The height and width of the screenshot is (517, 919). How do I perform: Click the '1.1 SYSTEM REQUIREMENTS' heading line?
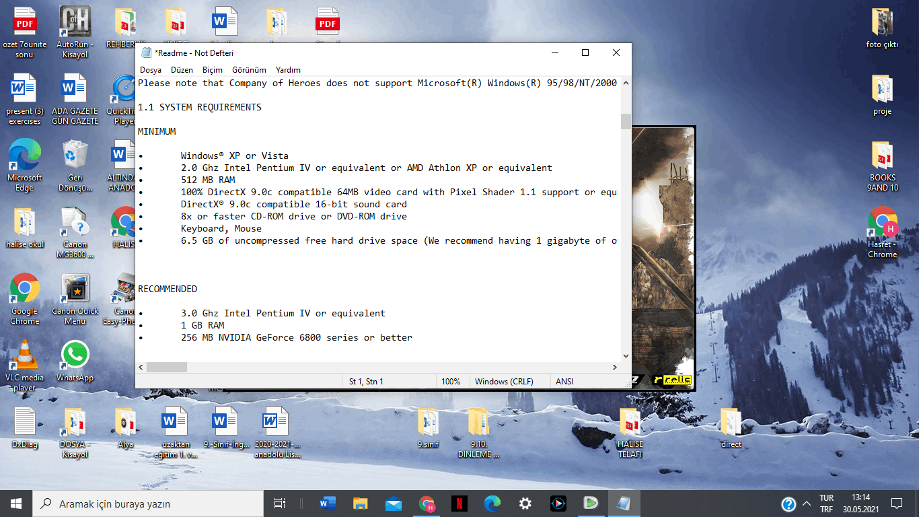coord(200,107)
